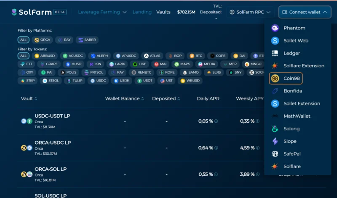This screenshot has width=337, height=198.
Task: Click the Weekly APY column header
Action: [249, 98]
